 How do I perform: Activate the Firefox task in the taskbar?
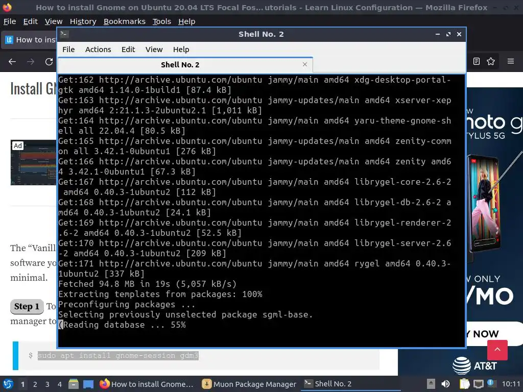[x=147, y=384]
